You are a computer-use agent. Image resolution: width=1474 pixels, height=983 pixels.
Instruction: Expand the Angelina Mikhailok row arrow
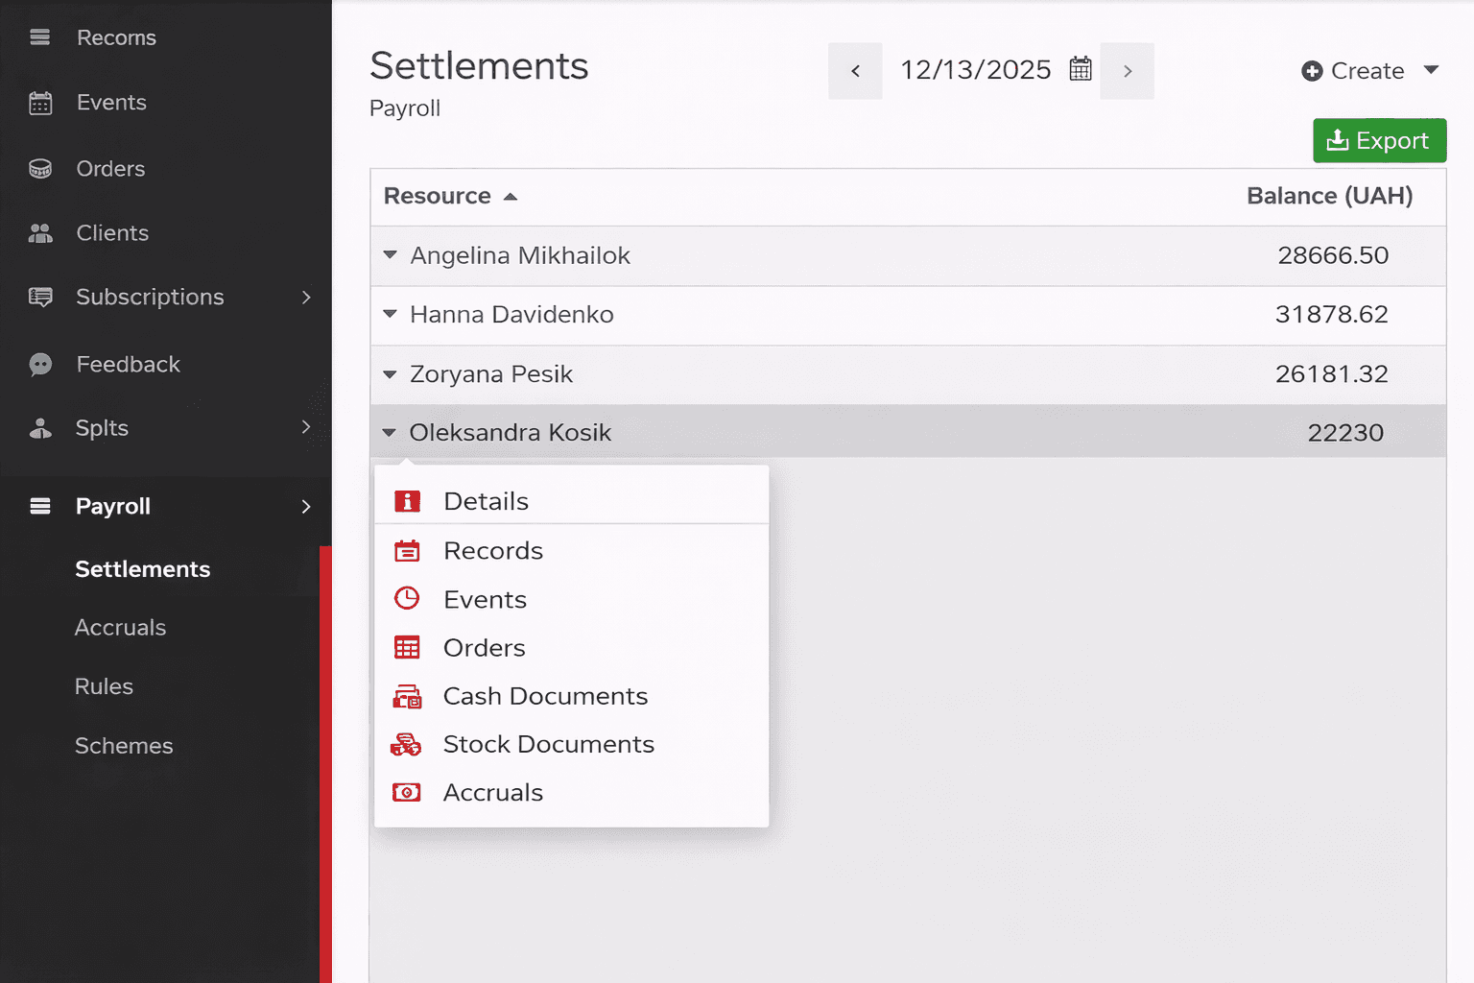390,255
